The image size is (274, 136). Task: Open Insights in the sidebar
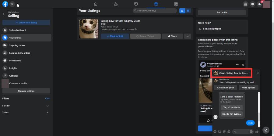[x=26, y=68]
